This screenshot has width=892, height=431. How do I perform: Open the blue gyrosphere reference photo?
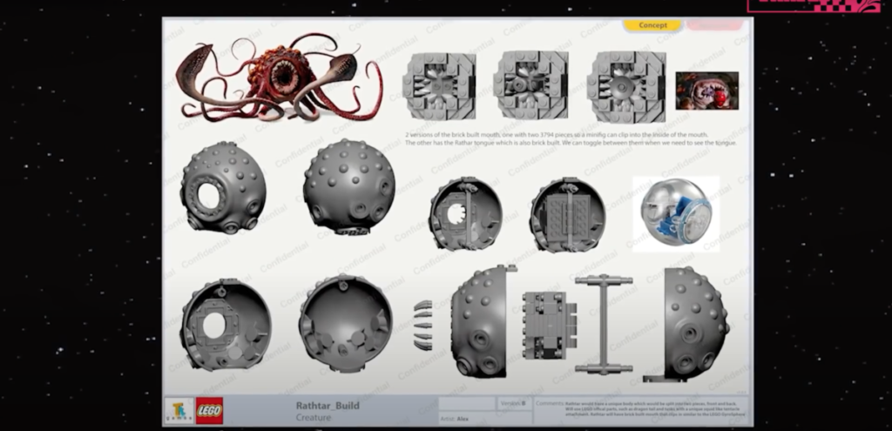point(676,214)
